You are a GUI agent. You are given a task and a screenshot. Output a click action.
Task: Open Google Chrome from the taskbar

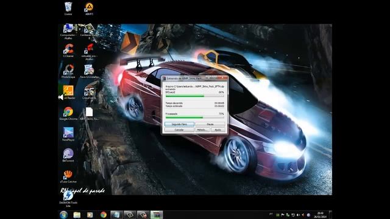[x=104, y=215]
